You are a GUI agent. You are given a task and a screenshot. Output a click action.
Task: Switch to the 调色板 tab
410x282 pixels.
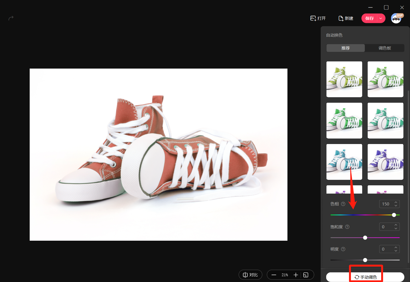385,48
